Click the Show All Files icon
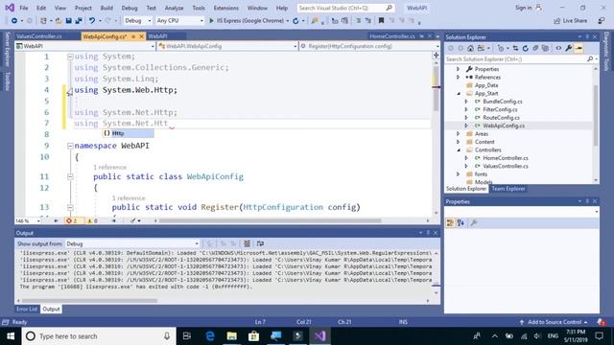Screen dimensions: 614x345 point(545,48)
